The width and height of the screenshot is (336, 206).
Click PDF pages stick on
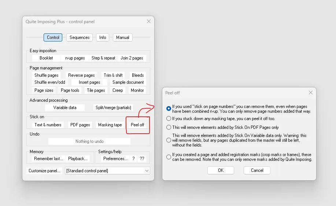(x=80, y=125)
